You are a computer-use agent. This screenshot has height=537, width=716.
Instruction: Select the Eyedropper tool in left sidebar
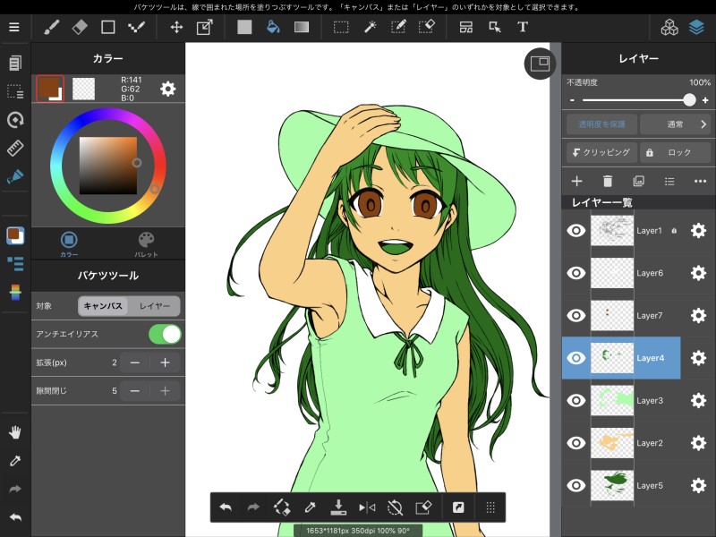tap(14, 461)
